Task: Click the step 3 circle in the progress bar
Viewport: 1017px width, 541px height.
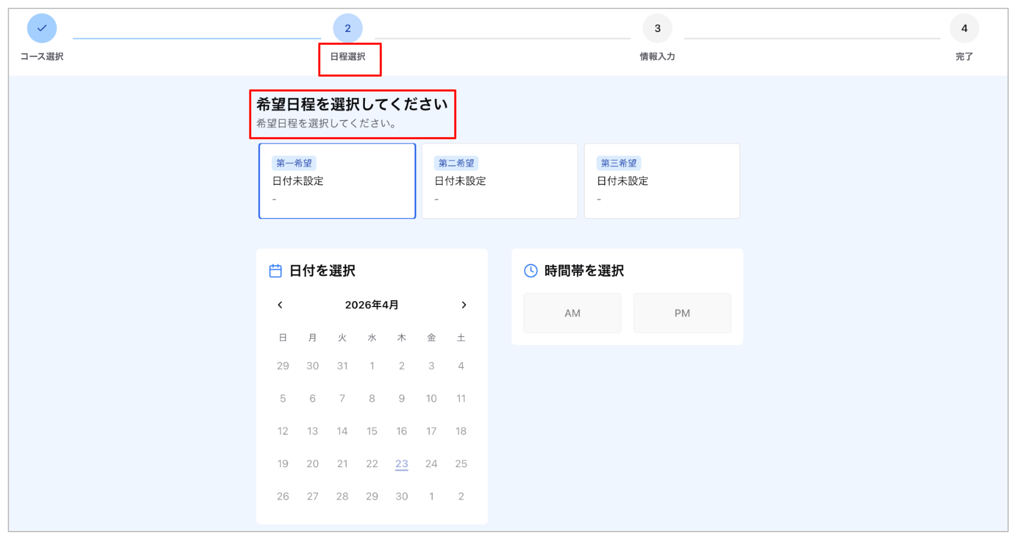Action: click(x=657, y=27)
